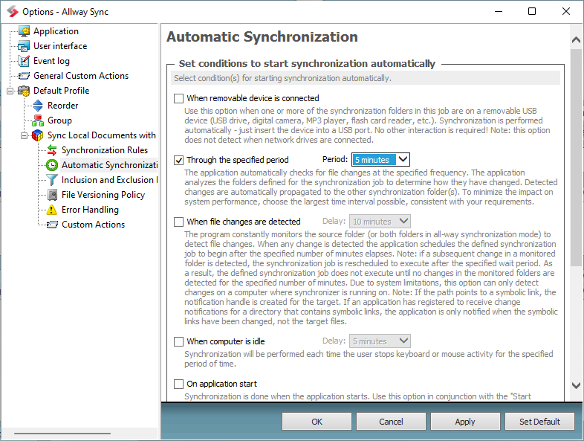Open the Reorder page

point(63,106)
